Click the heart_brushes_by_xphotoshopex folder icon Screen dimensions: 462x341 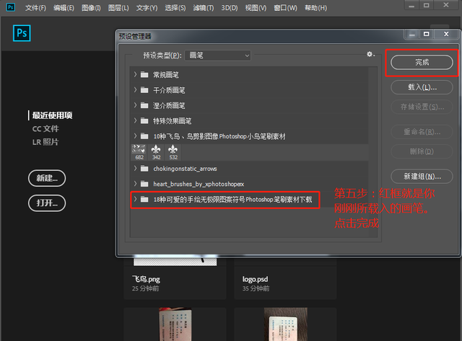point(144,184)
